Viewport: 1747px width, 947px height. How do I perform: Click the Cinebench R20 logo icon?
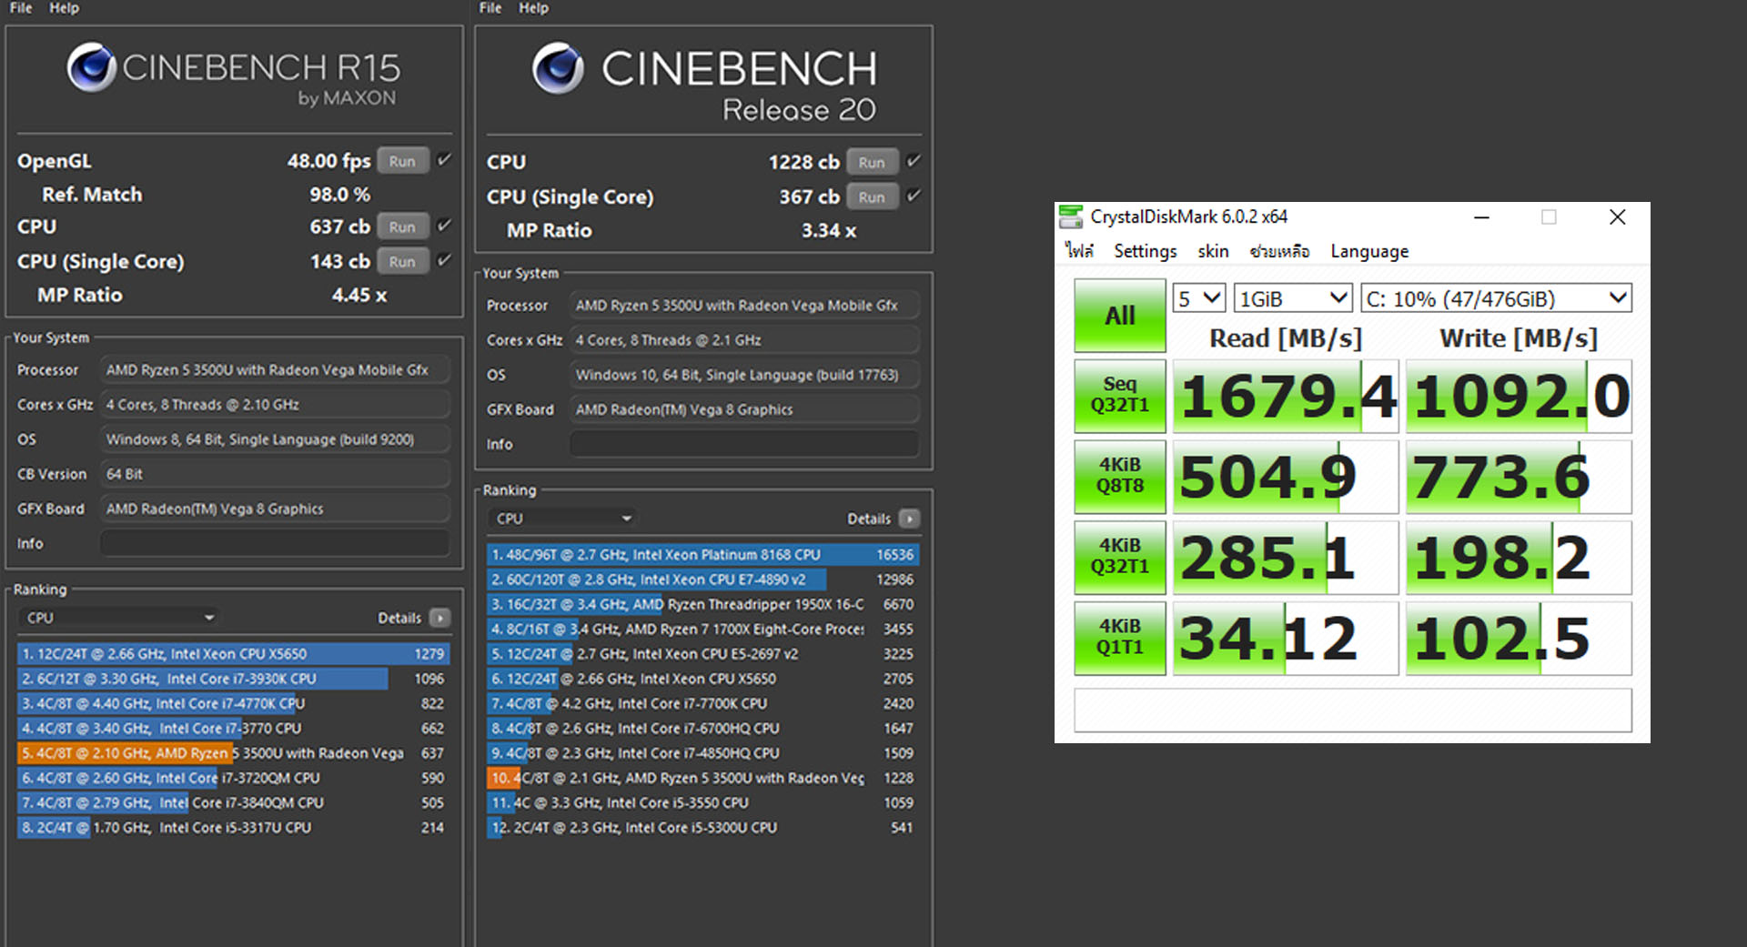click(558, 68)
